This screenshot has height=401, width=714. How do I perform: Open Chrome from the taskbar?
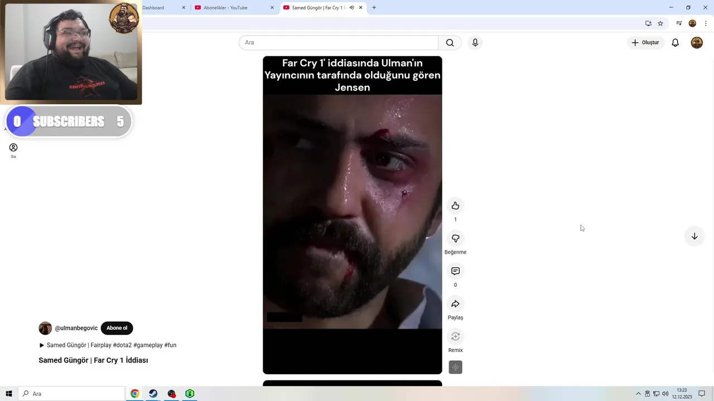click(134, 394)
